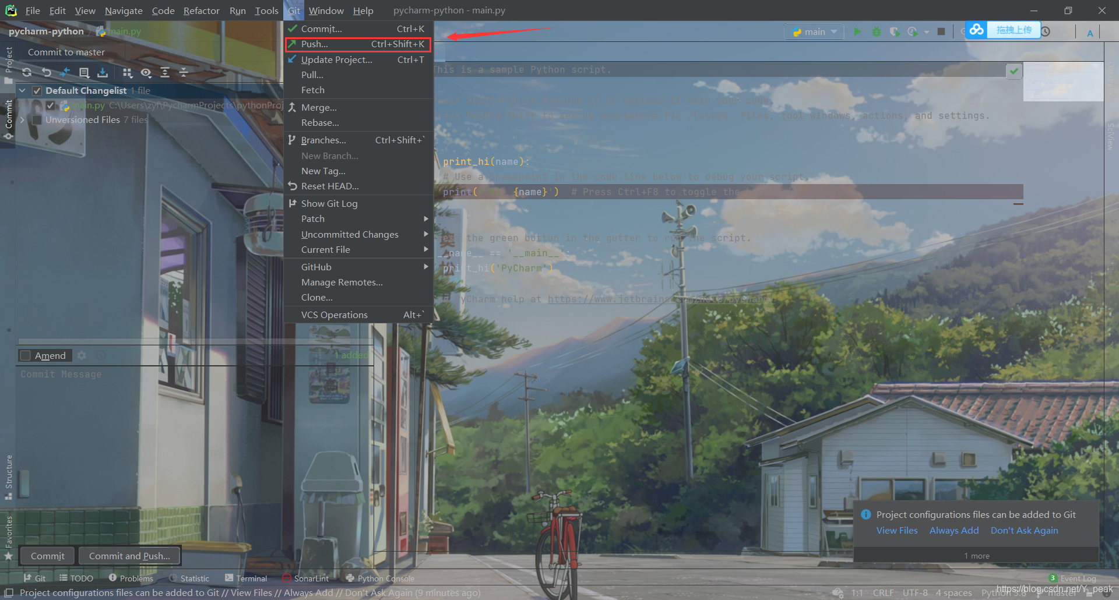Click the commit options gear icon beside Amend
The height and width of the screenshot is (600, 1119).
pos(82,355)
